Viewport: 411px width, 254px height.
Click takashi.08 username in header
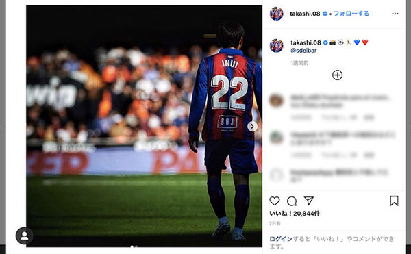(305, 14)
